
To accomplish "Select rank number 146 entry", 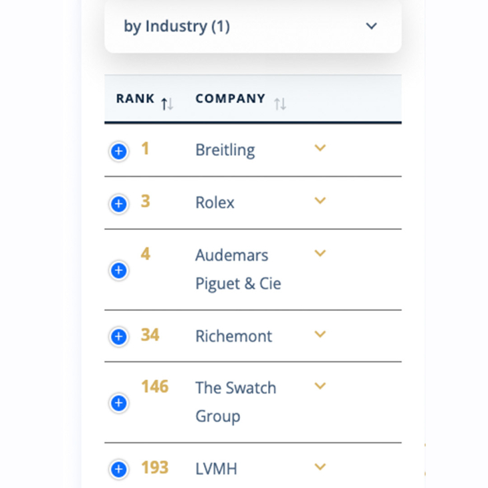I will pyautogui.click(x=154, y=386).
